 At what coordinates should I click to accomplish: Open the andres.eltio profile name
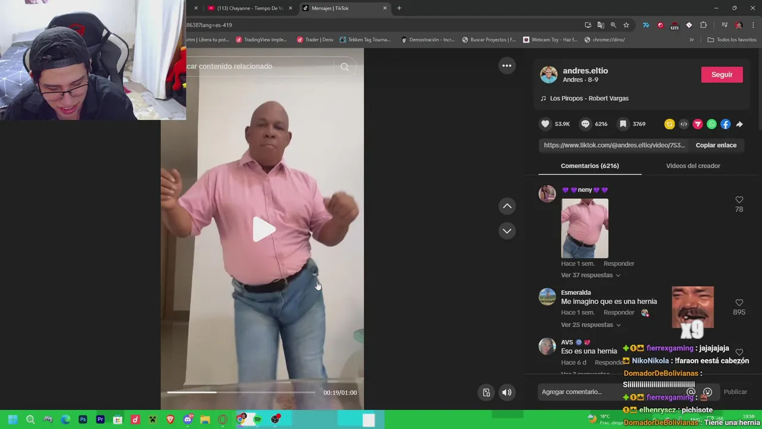click(585, 70)
